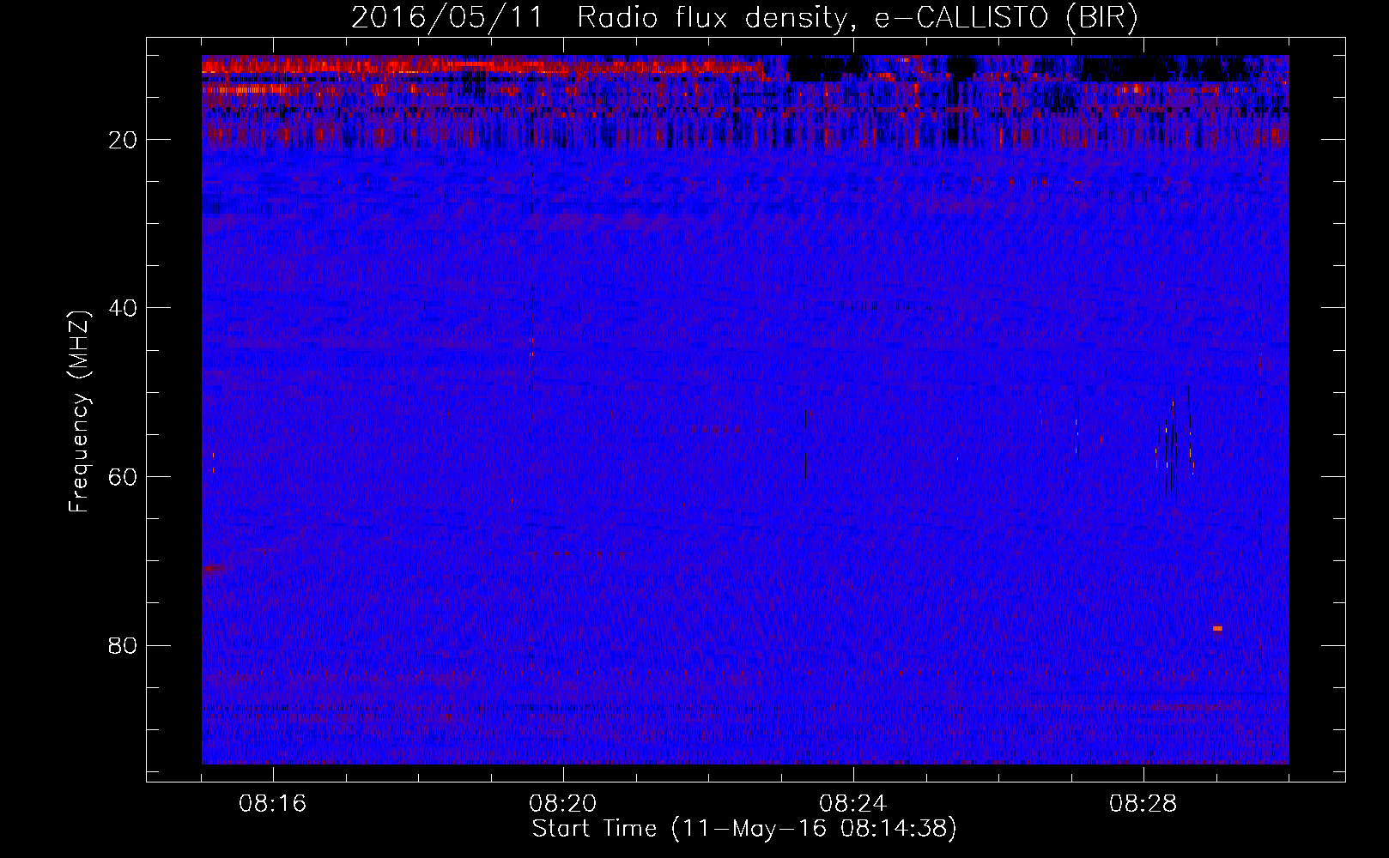
Task: Click the red streak near 71 MHz at left edge
Action: pyautogui.click(x=214, y=568)
